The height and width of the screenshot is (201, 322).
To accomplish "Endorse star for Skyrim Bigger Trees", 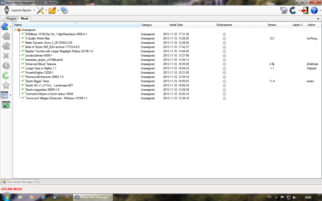I will coord(224,81).
